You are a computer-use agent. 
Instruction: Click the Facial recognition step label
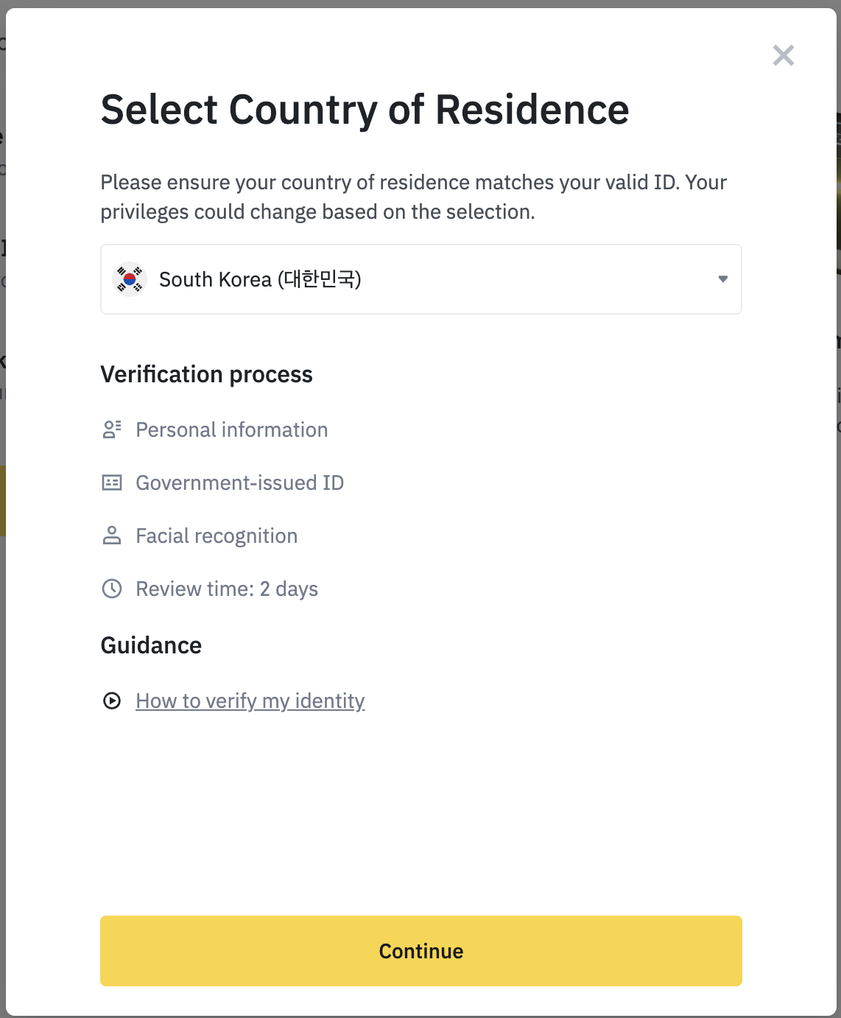[217, 536]
